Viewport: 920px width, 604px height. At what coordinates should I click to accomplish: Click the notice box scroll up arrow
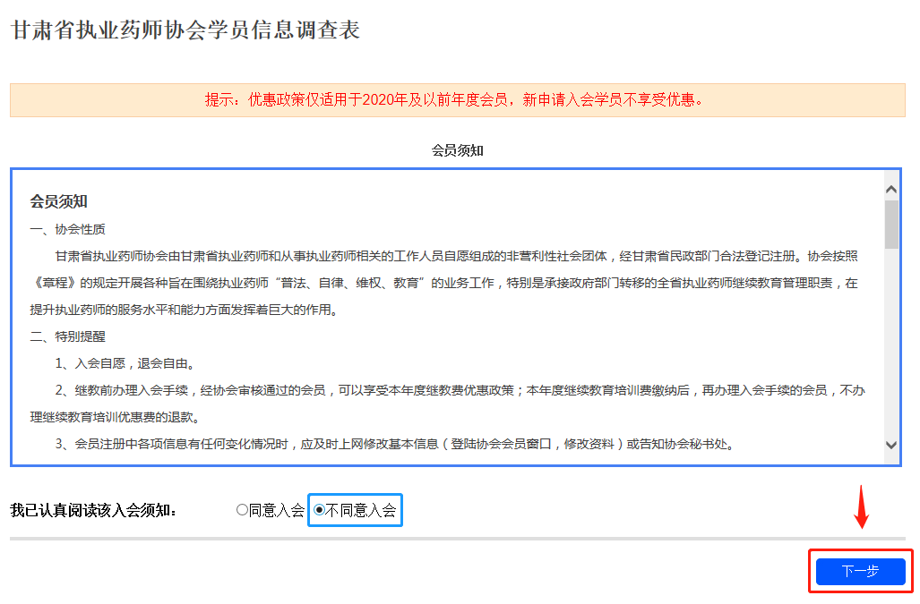click(x=891, y=189)
